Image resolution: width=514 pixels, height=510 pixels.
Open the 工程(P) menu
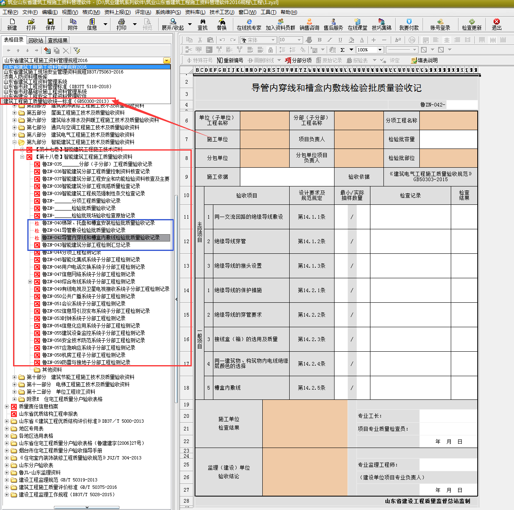click(10, 12)
